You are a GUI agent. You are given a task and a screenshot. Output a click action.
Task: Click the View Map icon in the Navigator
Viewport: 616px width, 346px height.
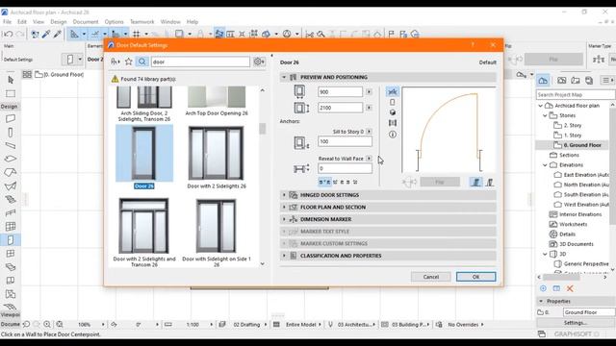click(562, 81)
